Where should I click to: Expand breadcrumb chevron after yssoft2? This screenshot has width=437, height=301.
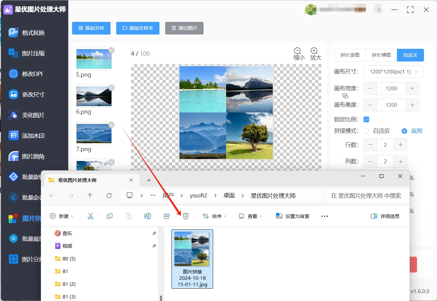pyautogui.click(x=215, y=195)
